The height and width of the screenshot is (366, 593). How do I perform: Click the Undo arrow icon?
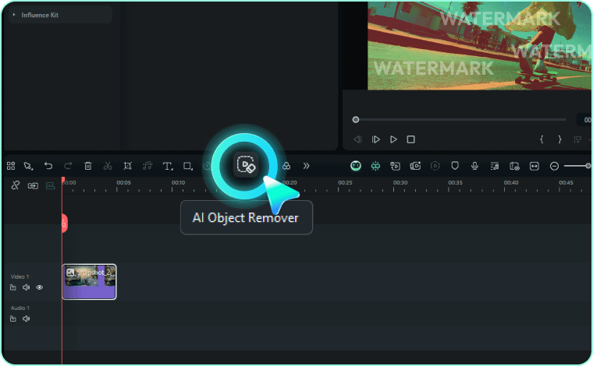point(48,166)
